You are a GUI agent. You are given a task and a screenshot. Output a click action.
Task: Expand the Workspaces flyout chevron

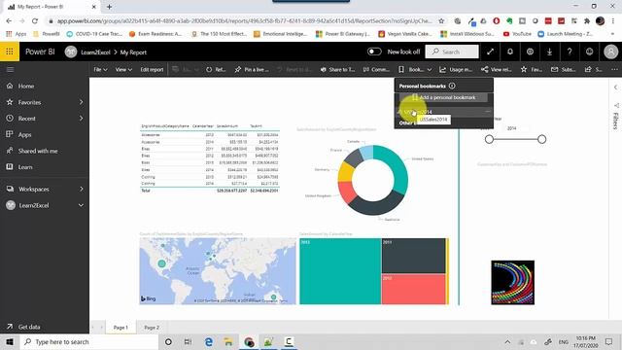(82, 189)
